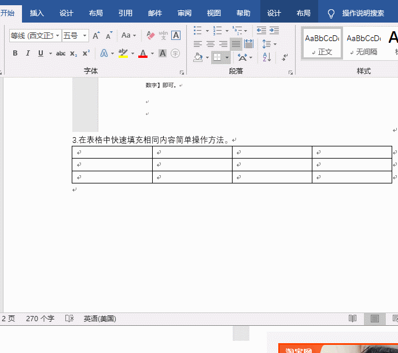Align text left
398x353 pixels.
(197, 44)
